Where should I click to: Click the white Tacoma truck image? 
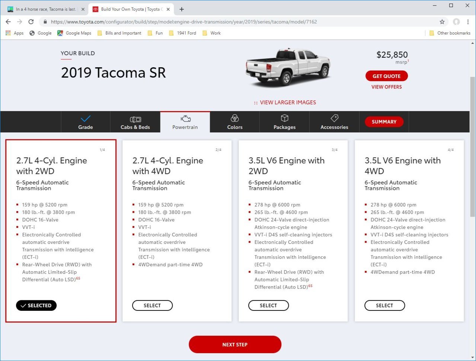point(288,67)
